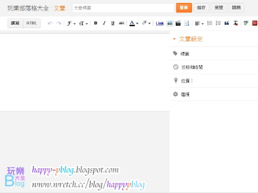Image resolution: width=258 pixels, height=193 pixels.
Task: Undo the last edit
Action: [x=50, y=23]
